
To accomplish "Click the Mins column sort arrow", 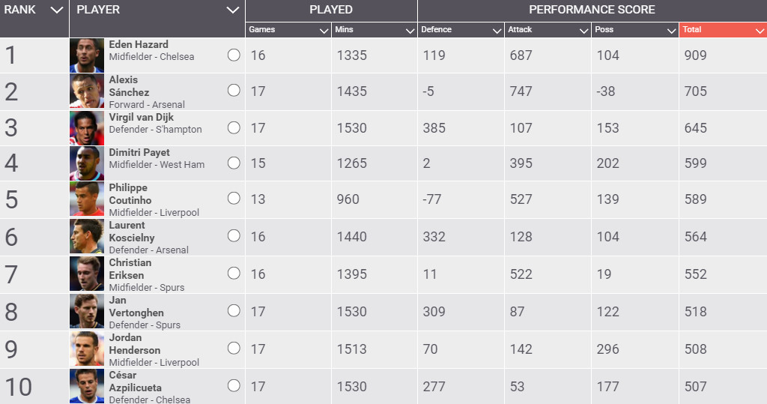I will pyautogui.click(x=410, y=31).
